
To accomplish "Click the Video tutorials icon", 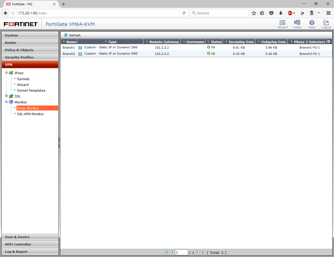I will click(297, 24).
